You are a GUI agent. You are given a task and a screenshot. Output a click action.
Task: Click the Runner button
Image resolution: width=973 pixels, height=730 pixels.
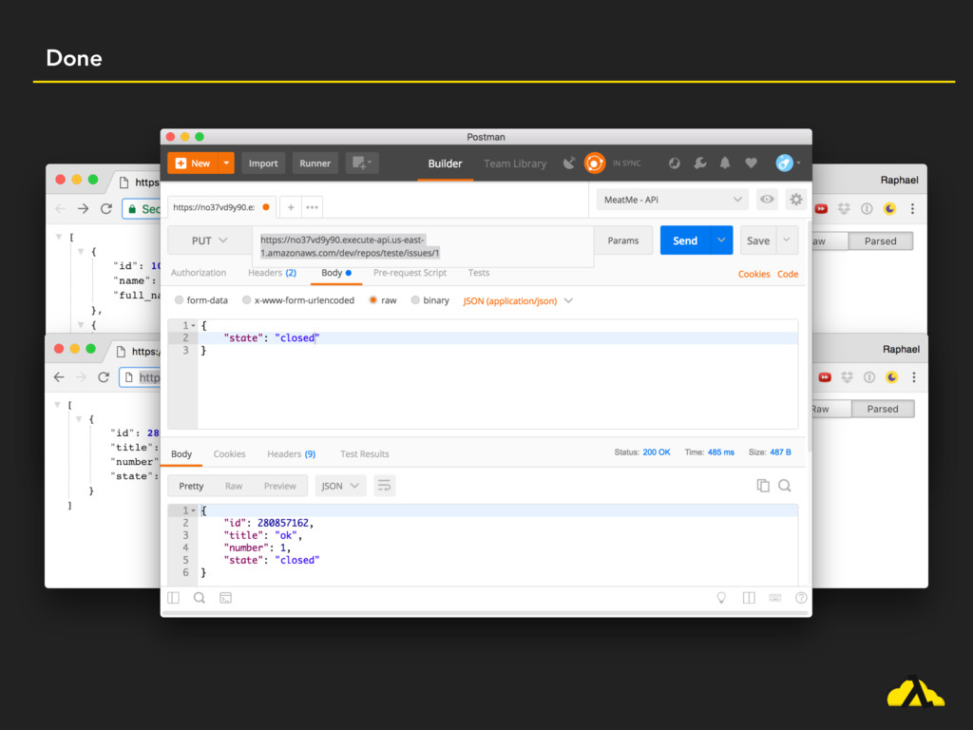coord(315,163)
